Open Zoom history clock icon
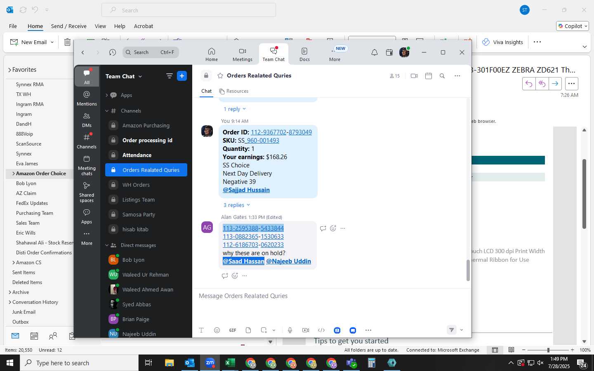 pos(113,52)
